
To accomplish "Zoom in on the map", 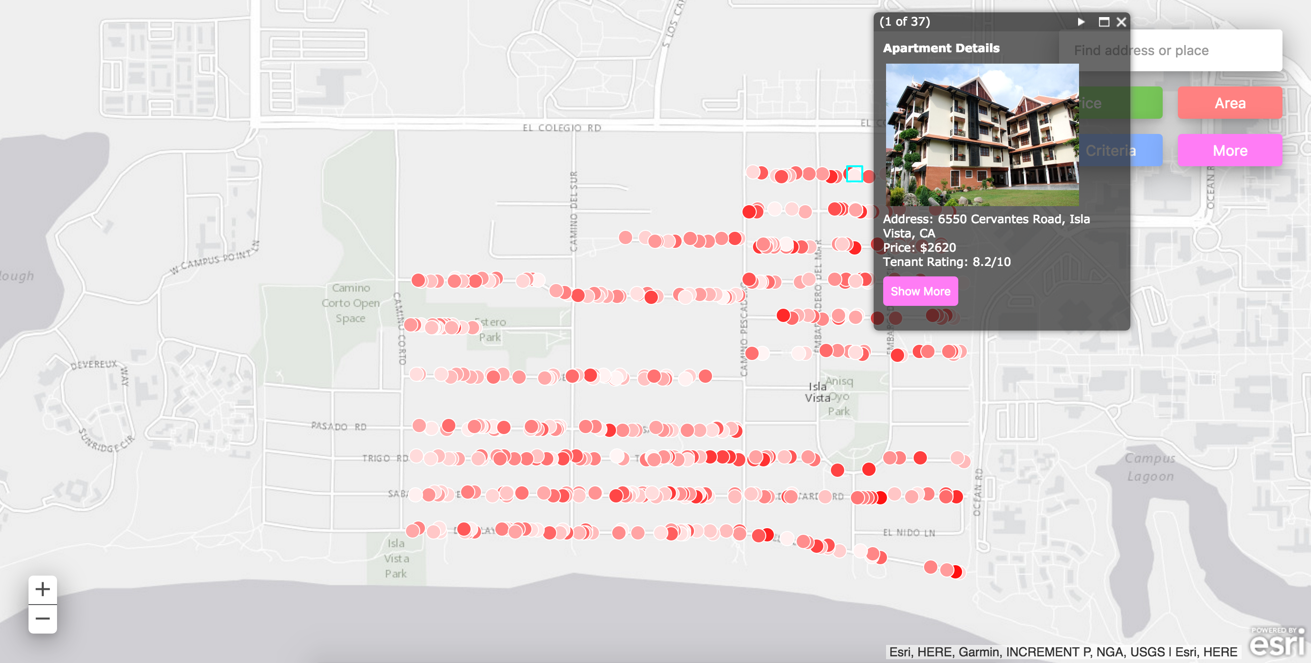I will [x=43, y=589].
